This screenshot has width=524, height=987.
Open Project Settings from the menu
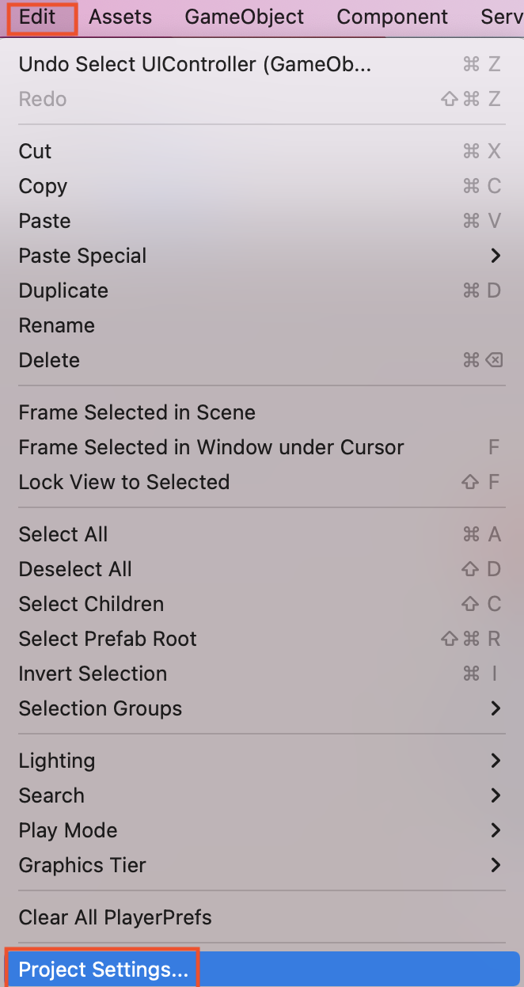(x=104, y=970)
